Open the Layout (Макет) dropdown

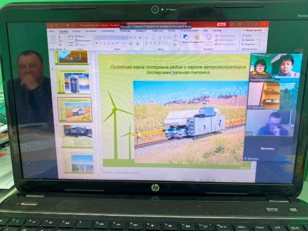pos(80,36)
